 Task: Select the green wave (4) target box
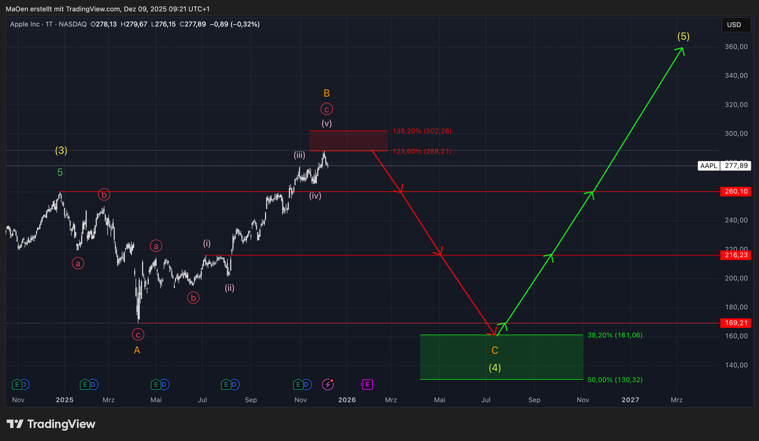pos(501,357)
